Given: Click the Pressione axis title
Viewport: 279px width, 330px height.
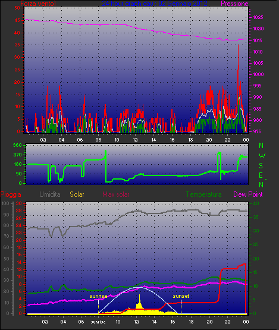Looking at the screenshot, I should coord(234,4).
